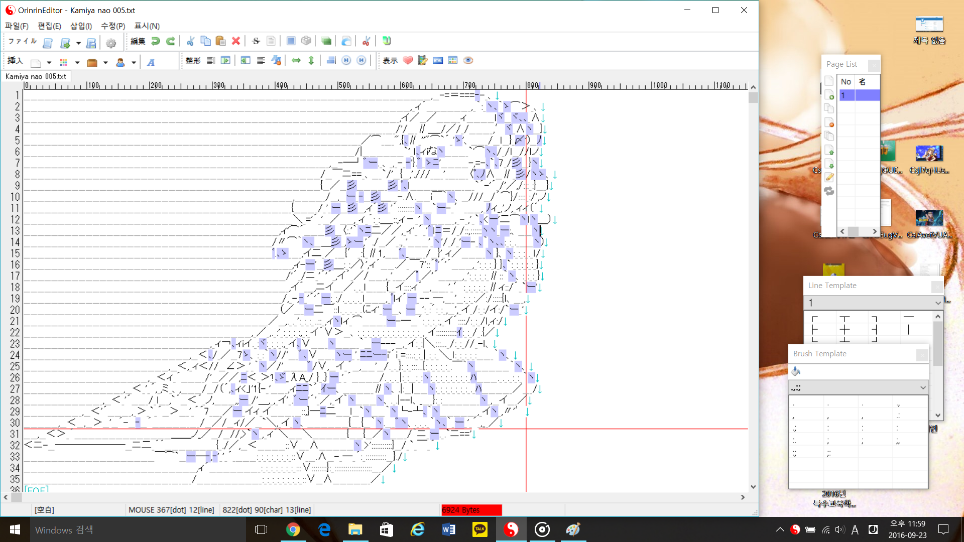
Task: Click the HTML view icon
Action: [438, 61]
